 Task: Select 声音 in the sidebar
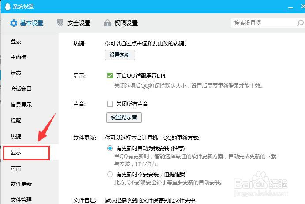coord(16,168)
